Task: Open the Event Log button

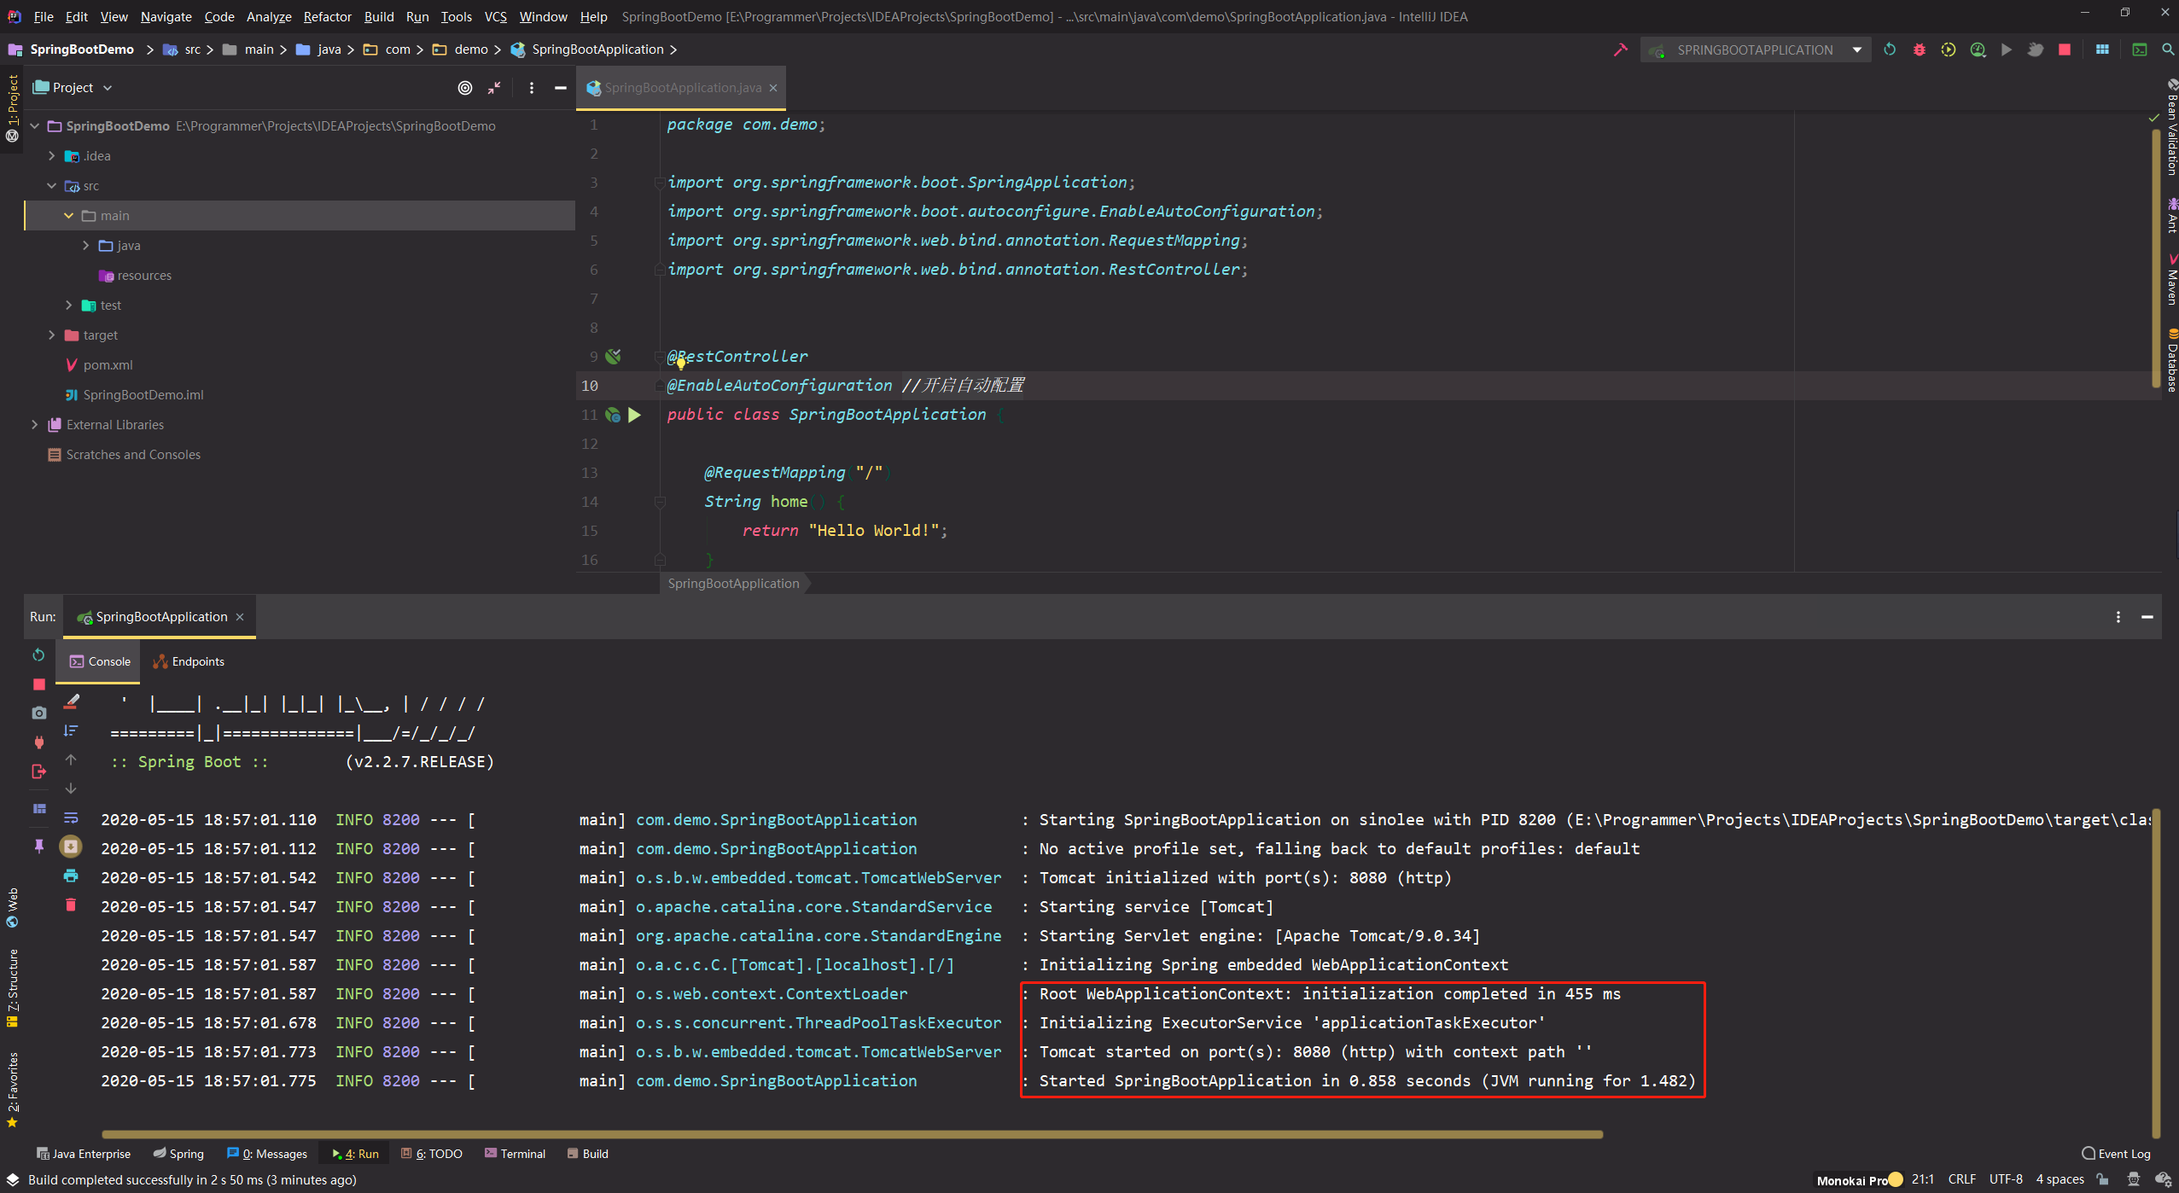Action: (x=2116, y=1154)
